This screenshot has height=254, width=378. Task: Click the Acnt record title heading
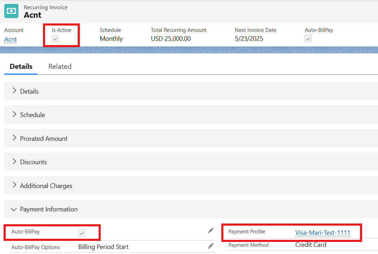(33, 15)
